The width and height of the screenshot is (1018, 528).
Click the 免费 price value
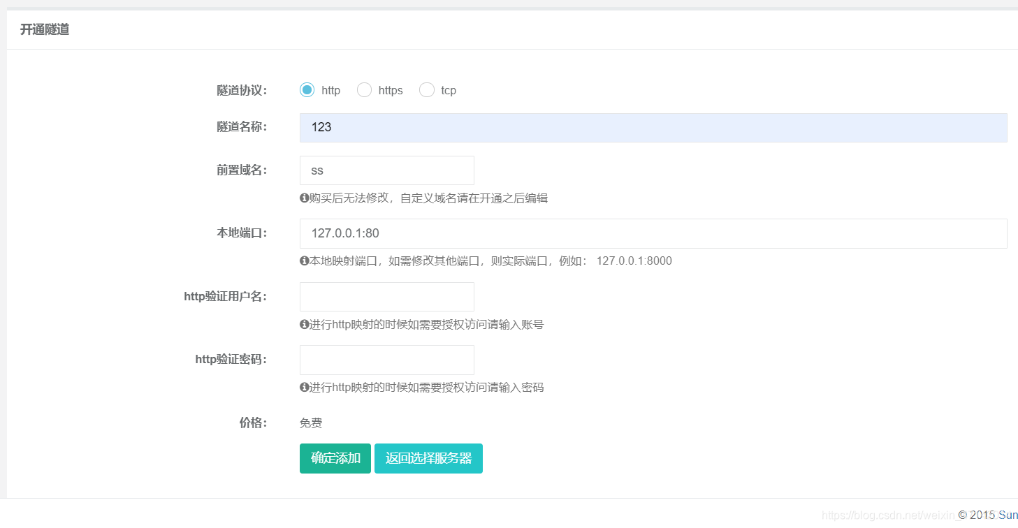point(311,423)
